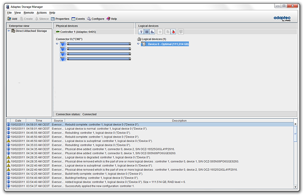The width and height of the screenshot is (303, 195).
Task: Select the 04:35:03 AM Rebuilding event
Action: pos(150,145)
